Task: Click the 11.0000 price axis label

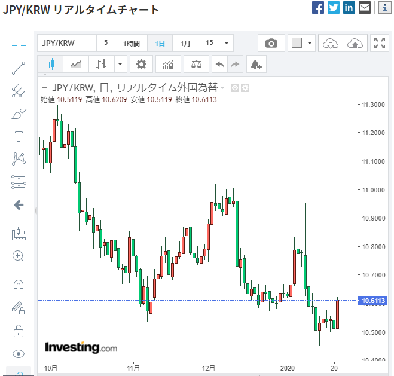Action: (373, 190)
